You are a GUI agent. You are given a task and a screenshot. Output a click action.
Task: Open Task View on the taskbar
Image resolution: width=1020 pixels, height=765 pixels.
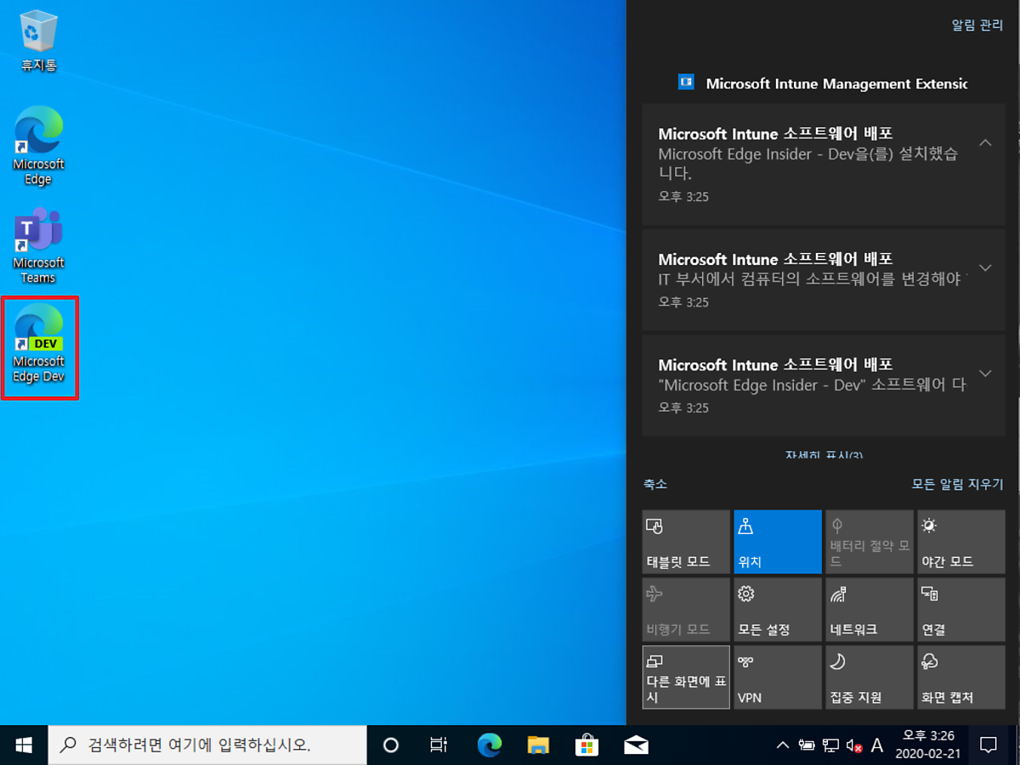439,745
